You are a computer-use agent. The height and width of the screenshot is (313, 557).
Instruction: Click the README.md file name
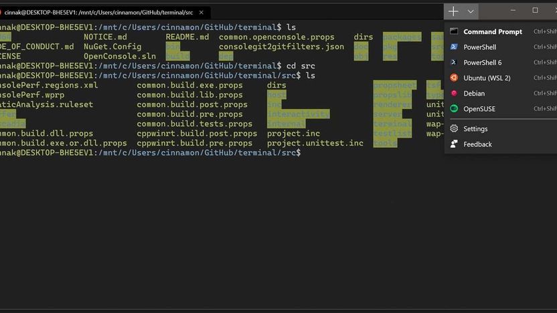point(187,37)
